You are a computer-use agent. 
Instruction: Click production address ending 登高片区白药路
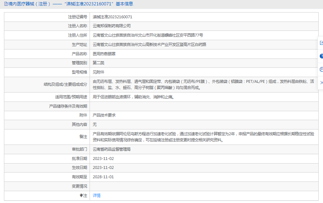point(149,44)
